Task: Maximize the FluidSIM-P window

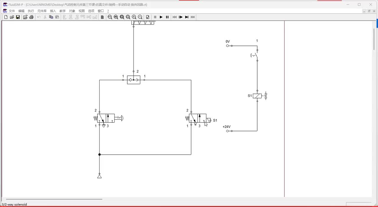Action: pos(359,4)
